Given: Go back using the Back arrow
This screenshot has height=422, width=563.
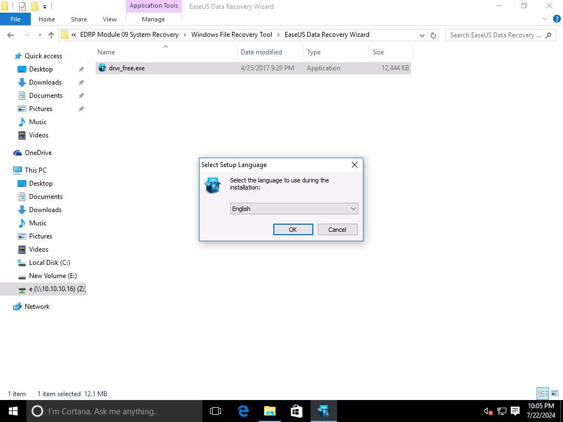Looking at the screenshot, I should [10, 35].
